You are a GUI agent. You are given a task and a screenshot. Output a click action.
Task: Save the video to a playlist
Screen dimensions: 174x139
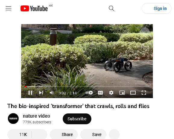point(93,134)
